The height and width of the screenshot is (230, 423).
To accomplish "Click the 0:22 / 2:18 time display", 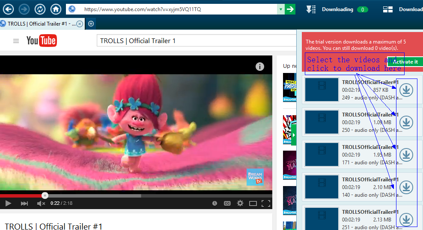I will (61, 204).
